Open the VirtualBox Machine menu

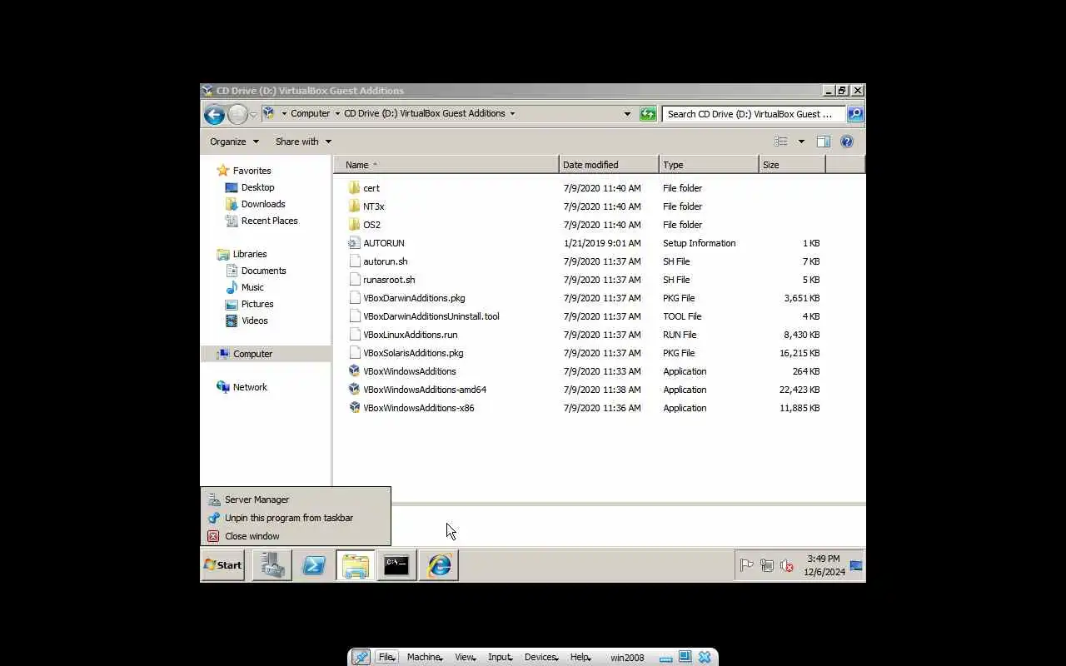click(424, 657)
